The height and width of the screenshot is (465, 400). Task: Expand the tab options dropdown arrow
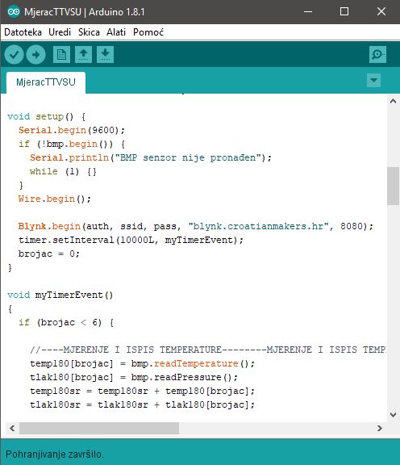[373, 81]
